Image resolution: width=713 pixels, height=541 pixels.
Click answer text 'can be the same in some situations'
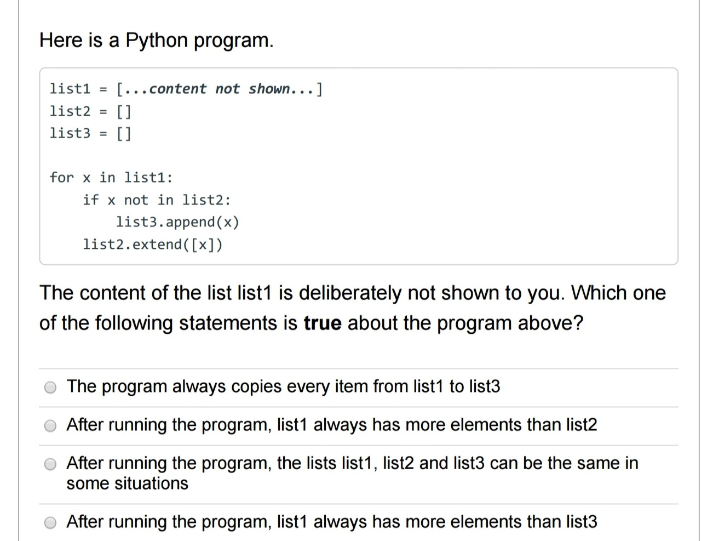click(x=352, y=473)
